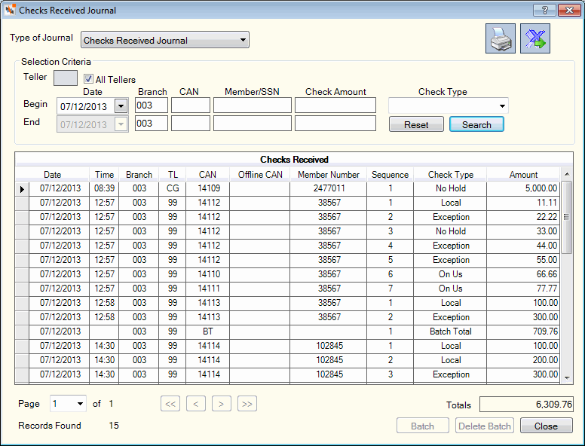Go to next page arrow button
The width and height of the screenshot is (585, 446).
click(222, 404)
